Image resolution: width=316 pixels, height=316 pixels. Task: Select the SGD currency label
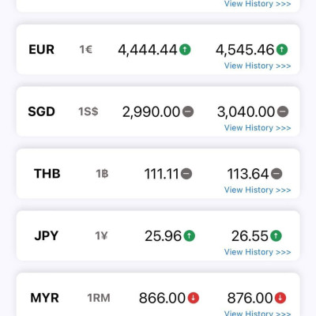tap(41, 111)
